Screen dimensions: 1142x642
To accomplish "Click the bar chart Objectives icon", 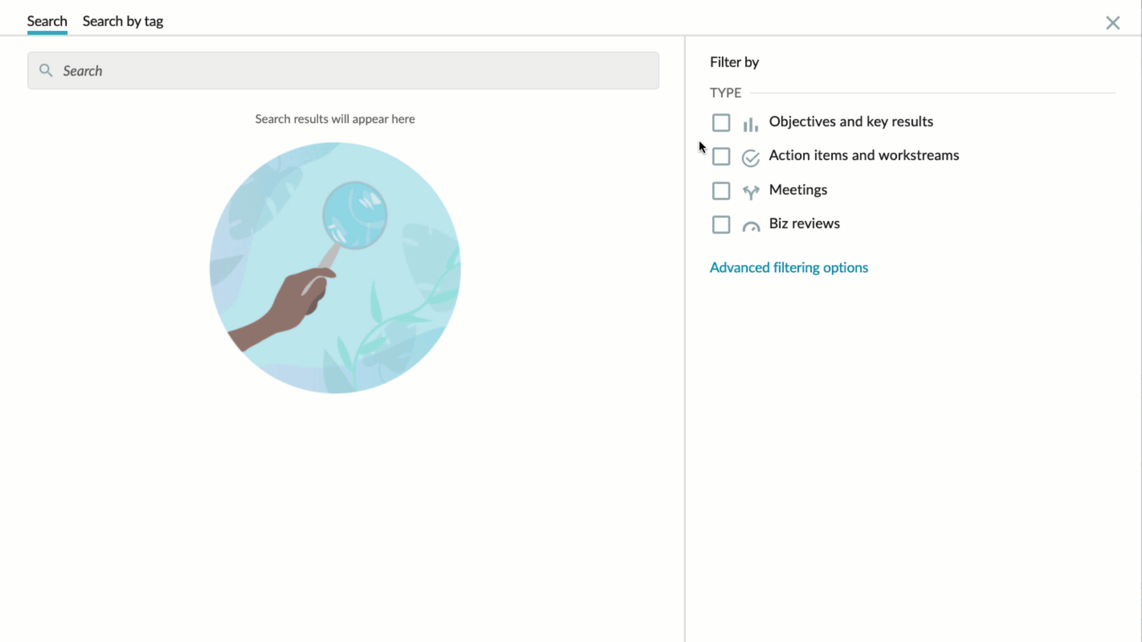I will pyautogui.click(x=751, y=124).
